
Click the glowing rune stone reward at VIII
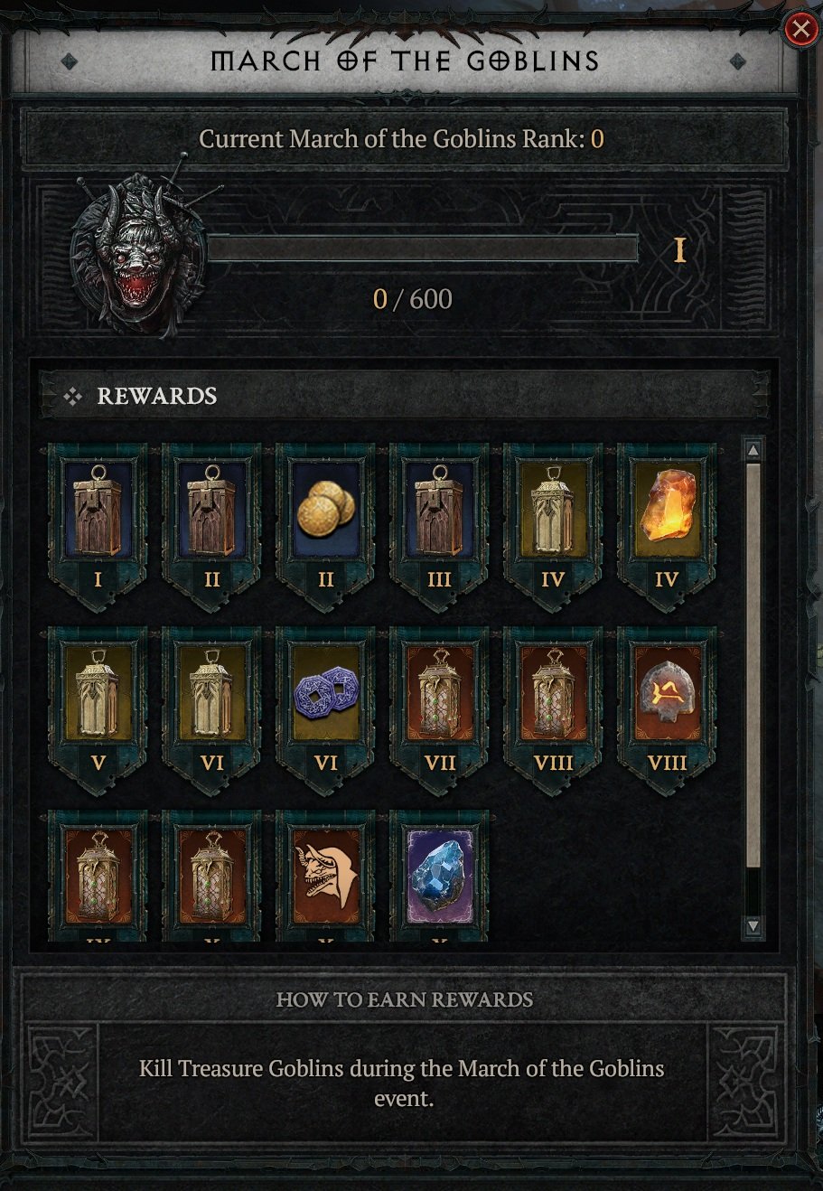click(x=667, y=698)
